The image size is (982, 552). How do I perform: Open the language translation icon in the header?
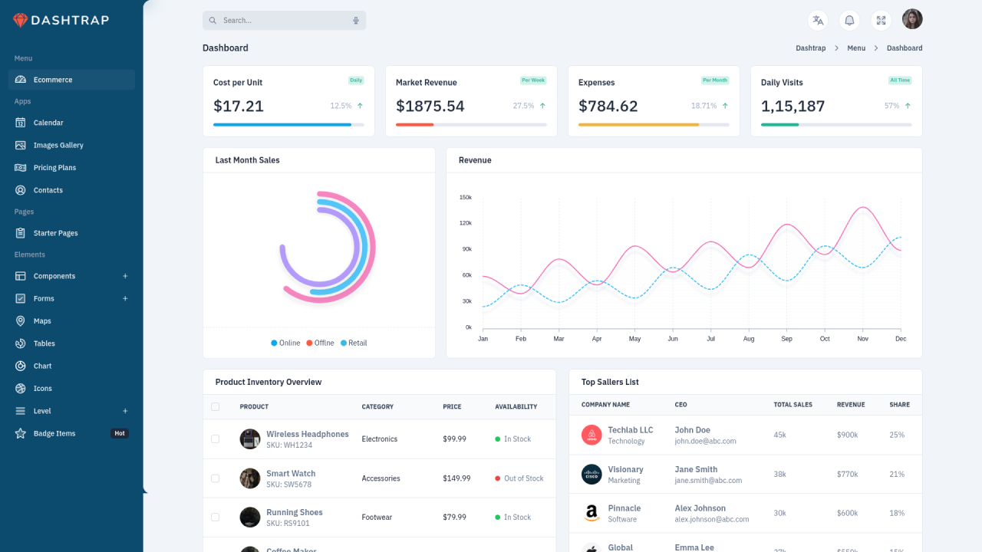[x=818, y=20]
